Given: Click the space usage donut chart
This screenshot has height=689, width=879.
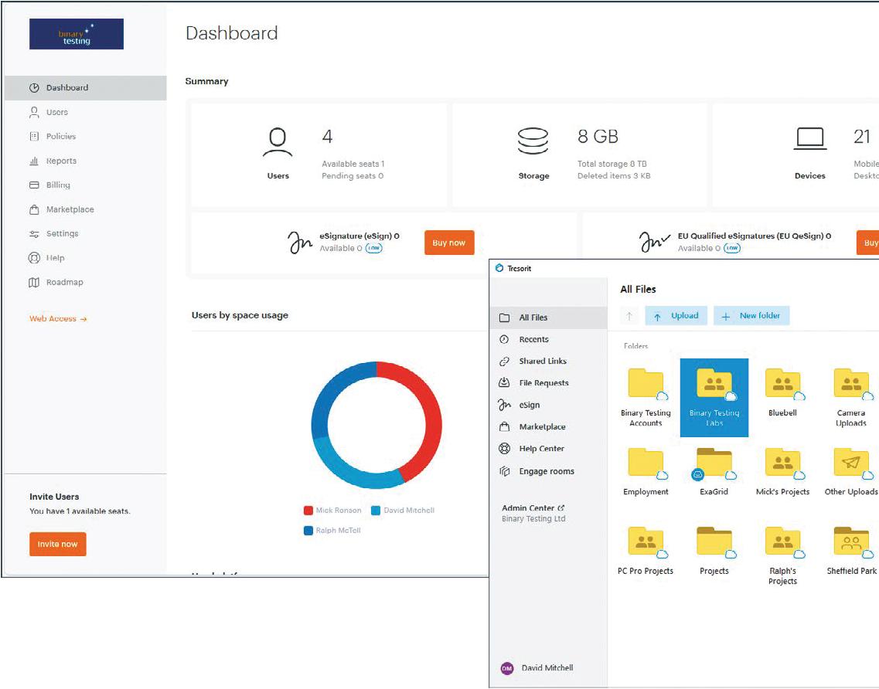Looking at the screenshot, I should pos(376,425).
